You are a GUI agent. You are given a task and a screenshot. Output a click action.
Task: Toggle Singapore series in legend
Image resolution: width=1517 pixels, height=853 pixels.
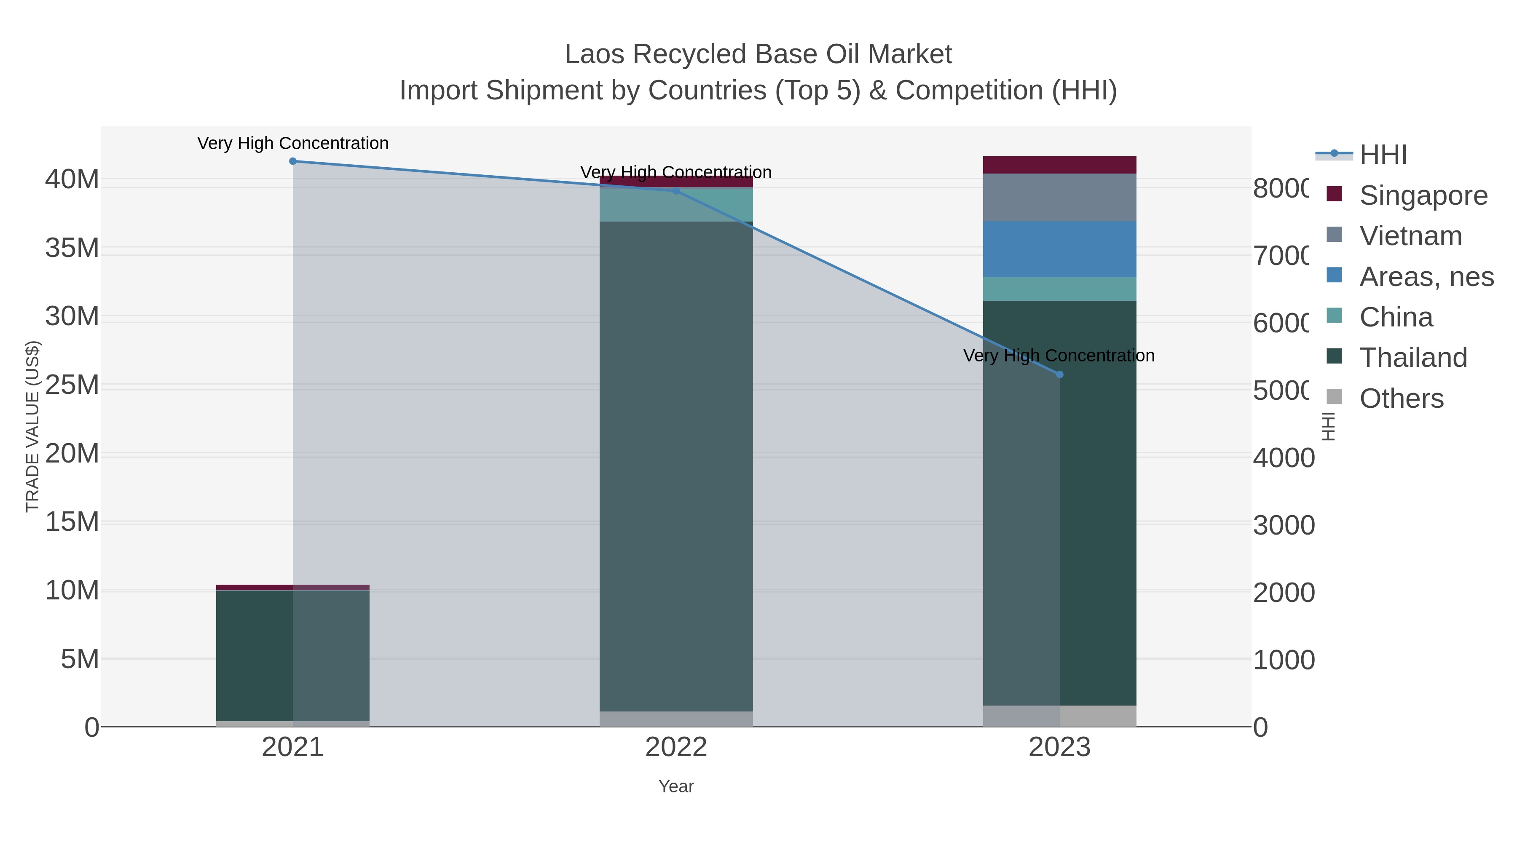(1407, 195)
